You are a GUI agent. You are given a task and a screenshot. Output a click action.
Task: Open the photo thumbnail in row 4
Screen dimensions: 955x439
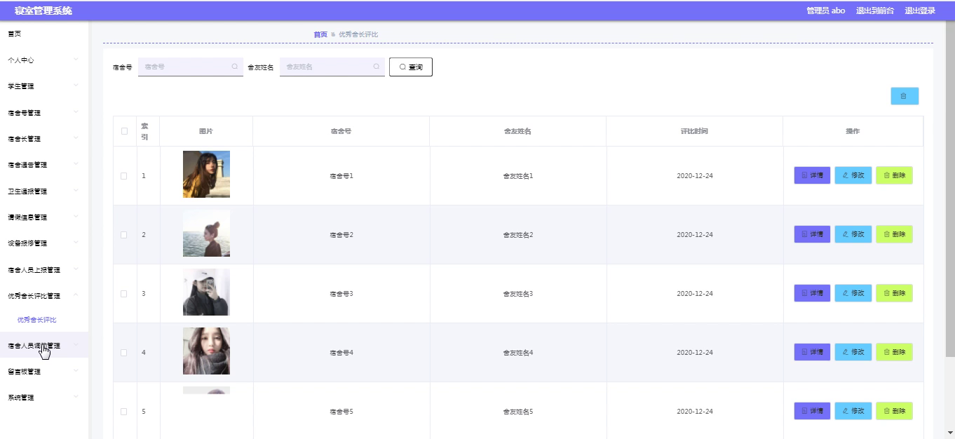206,351
